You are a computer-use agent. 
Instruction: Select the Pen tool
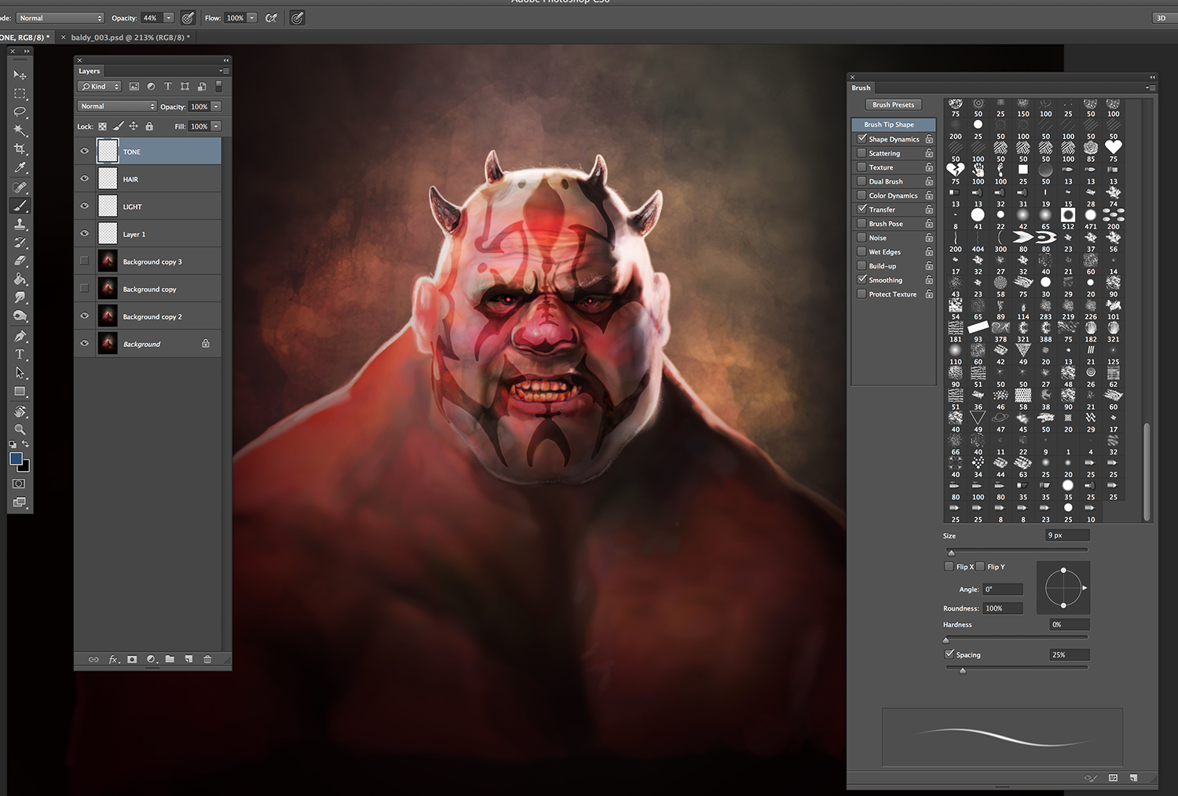click(20, 336)
